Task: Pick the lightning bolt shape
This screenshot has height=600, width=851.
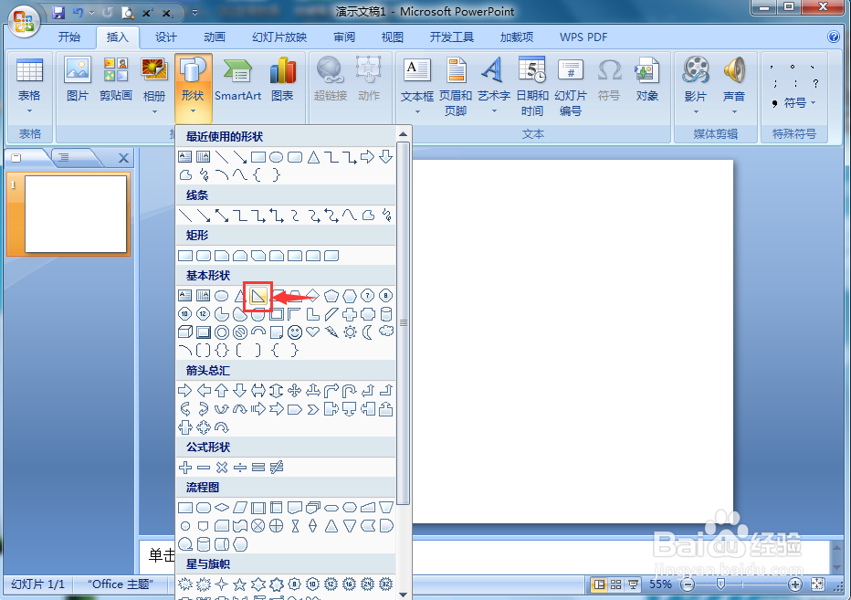Action: point(331,332)
